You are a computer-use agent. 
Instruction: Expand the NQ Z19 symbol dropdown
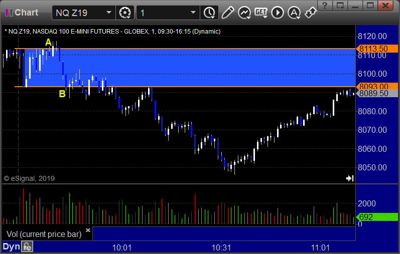(109, 13)
